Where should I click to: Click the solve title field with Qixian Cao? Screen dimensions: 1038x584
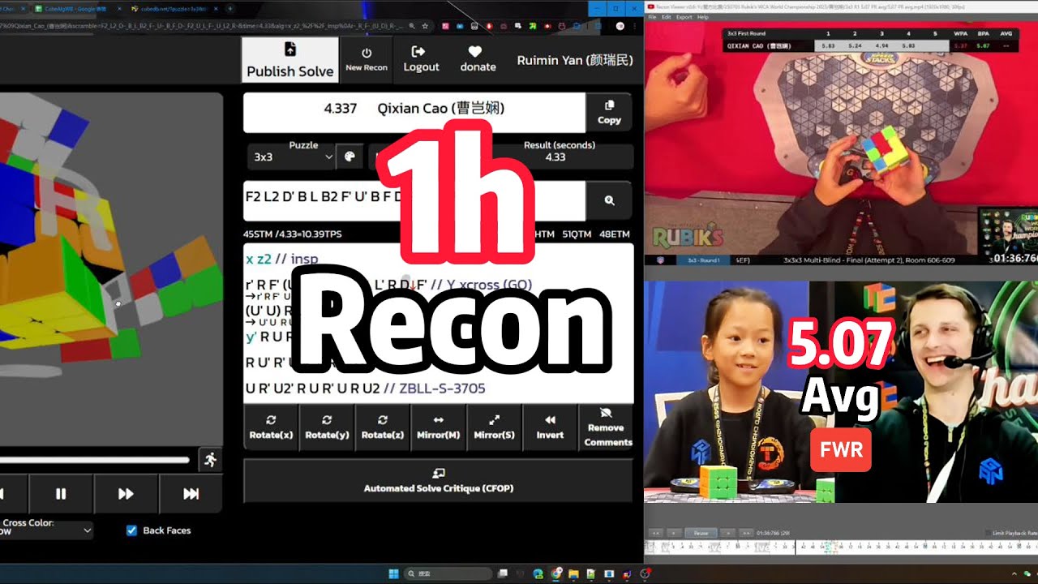pos(414,113)
